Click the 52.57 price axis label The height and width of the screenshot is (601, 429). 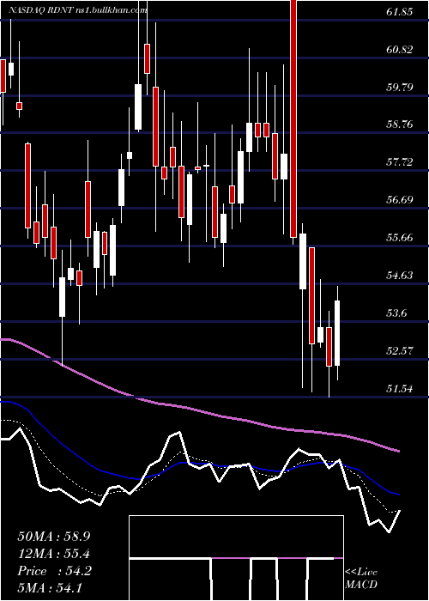[400, 350]
